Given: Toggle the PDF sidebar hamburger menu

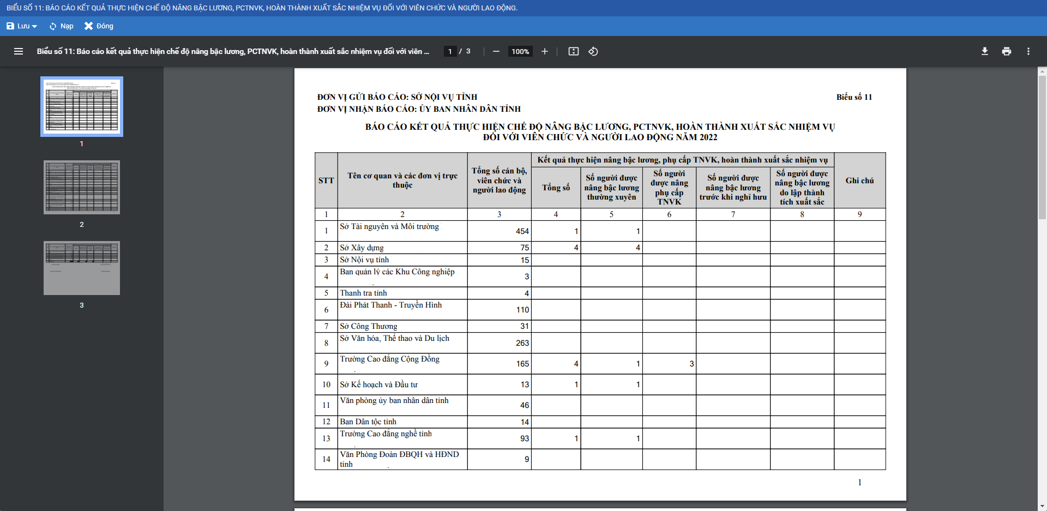Looking at the screenshot, I should 19,51.
